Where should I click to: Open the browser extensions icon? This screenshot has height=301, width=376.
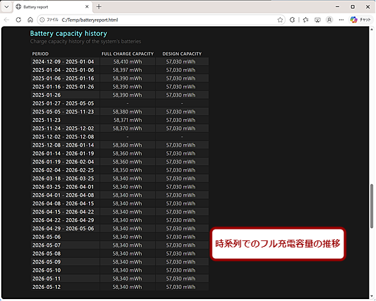[x=292, y=20]
